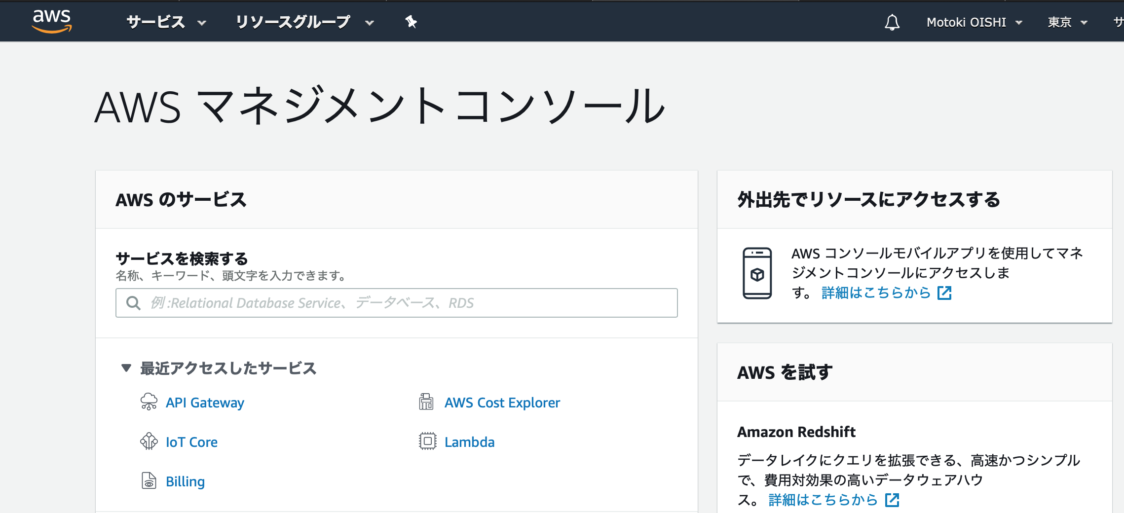Focus the service search input field
Viewport: 1124px width, 513px height.
397,303
